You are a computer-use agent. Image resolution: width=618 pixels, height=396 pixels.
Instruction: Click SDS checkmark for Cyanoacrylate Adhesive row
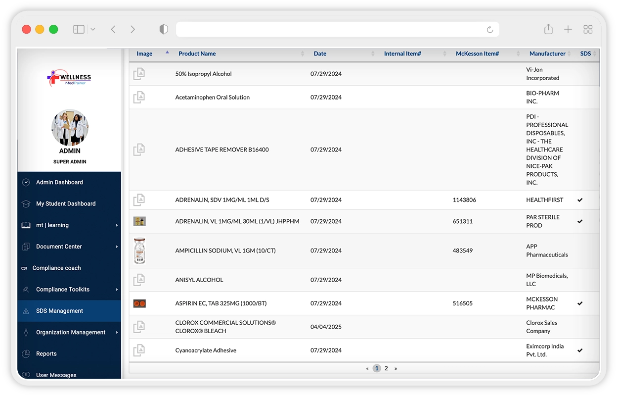580,350
